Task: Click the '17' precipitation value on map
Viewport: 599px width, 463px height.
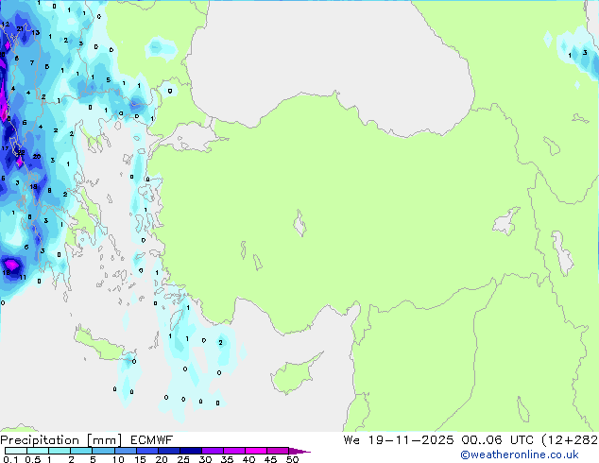Action: pyautogui.click(x=5, y=148)
